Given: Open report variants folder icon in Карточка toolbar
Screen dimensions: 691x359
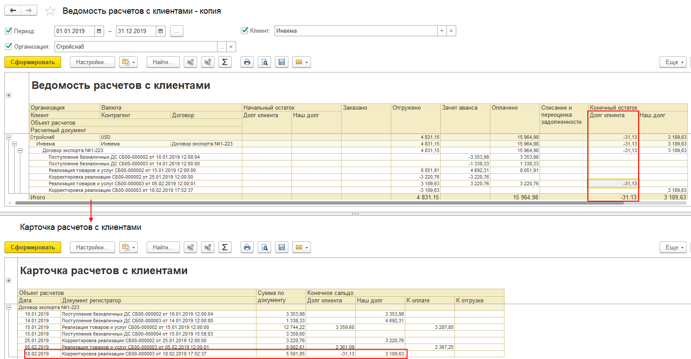Looking at the screenshot, I should [129, 248].
